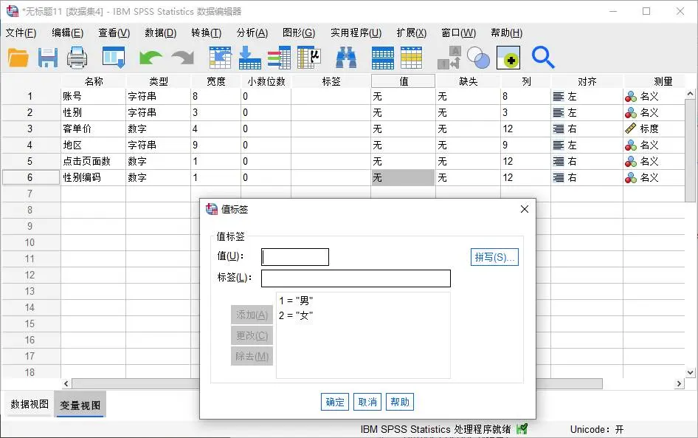Select row number 6 header

30,178
